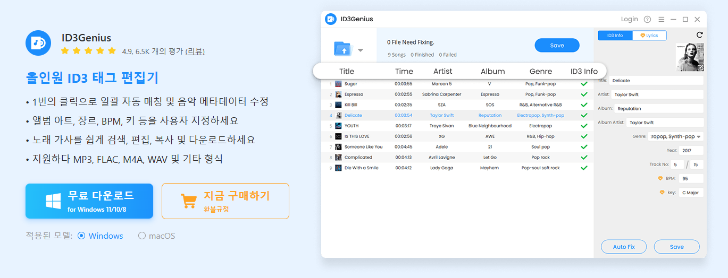
Task: Click the ID3 Info column header
Action: coord(584,71)
